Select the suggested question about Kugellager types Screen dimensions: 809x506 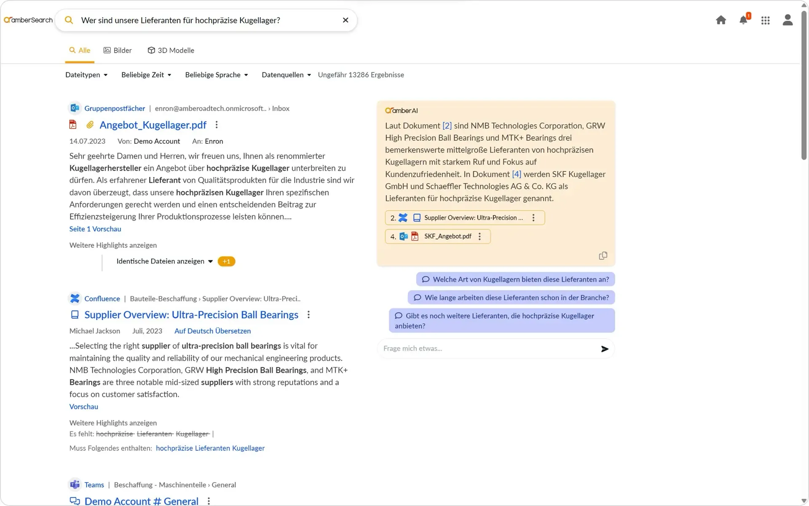[514, 279]
